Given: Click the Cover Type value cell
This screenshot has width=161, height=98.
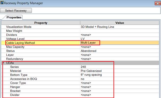Looking at the screenshot, I should 120,83.
